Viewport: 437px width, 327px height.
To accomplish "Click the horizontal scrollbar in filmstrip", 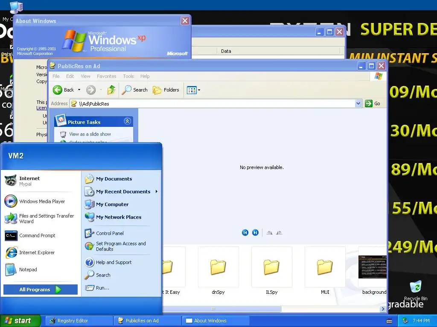I will click(222, 309).
